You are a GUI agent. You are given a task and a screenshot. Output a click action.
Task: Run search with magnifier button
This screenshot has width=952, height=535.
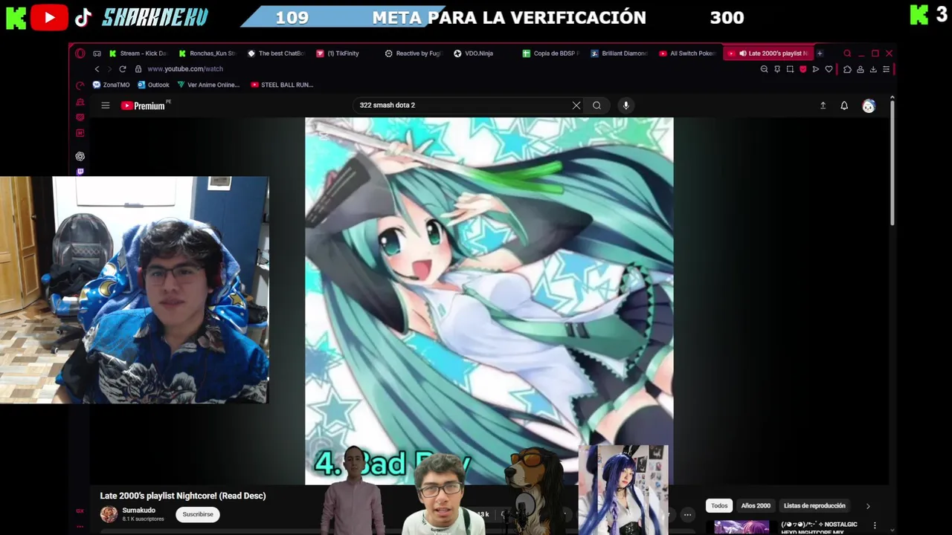click(596, 106)
